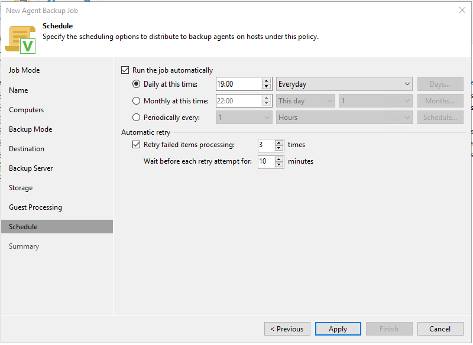This screenshot has width=473, height=345.
Task: Open the This day dropdown
Action: point(305,101)
